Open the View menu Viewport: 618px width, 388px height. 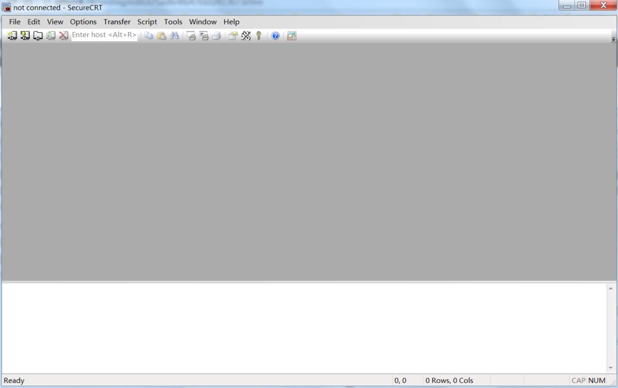55,22
